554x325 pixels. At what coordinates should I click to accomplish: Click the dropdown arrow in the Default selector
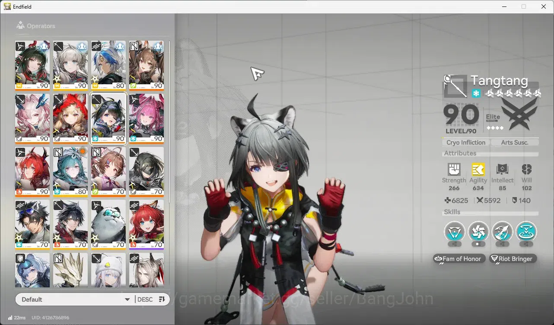pyautogui.click(x=127, y=300)
